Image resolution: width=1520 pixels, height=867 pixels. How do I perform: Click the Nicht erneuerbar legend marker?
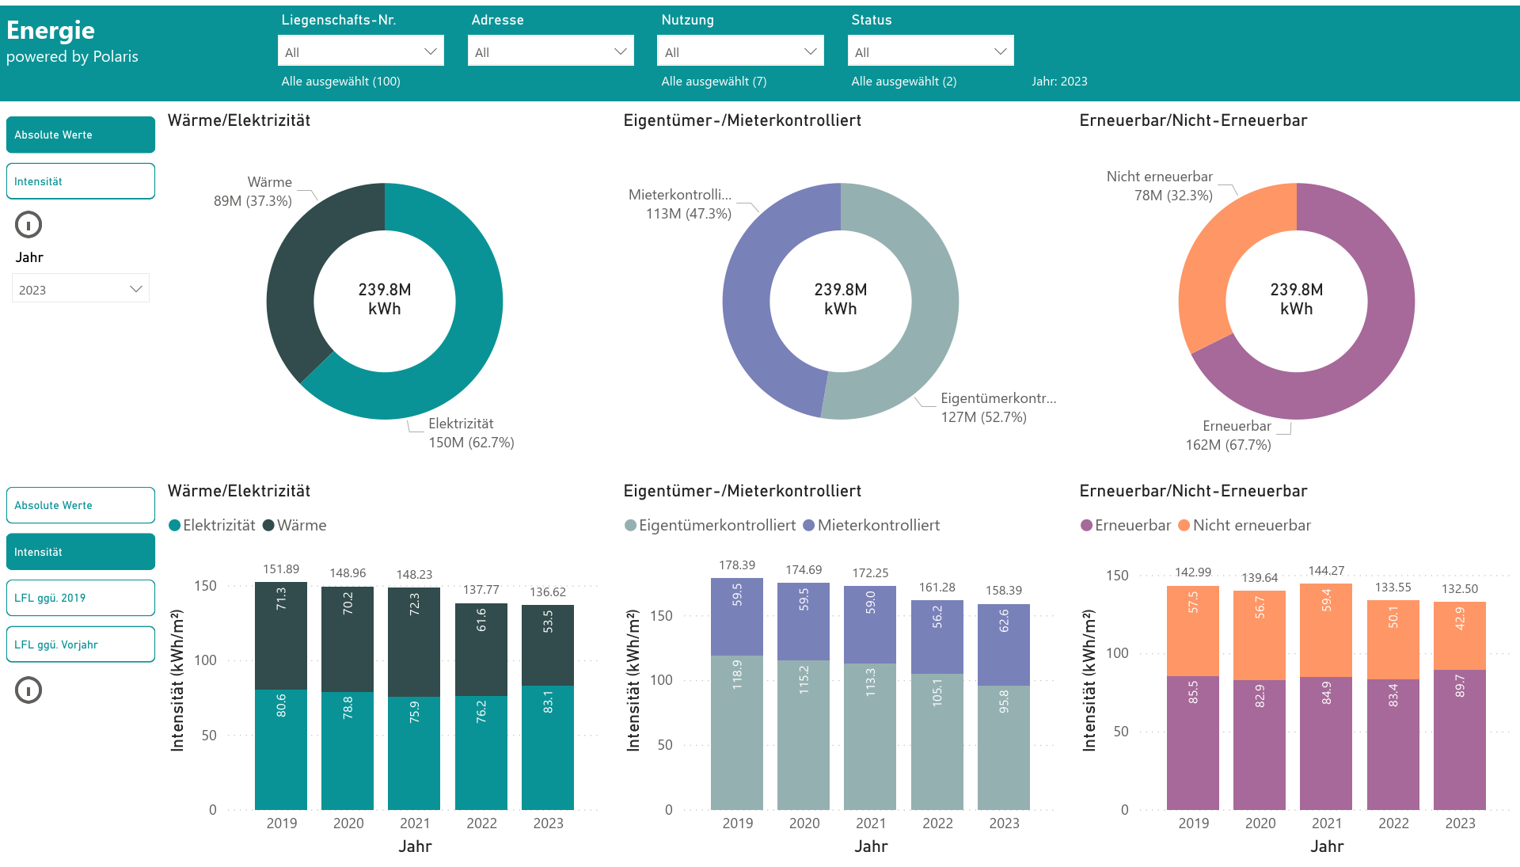pyautogui.click(x=1184, y=526)
